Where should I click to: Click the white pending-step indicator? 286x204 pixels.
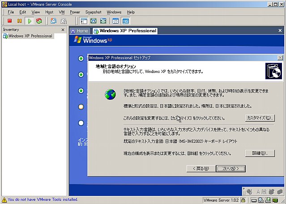click(81, 123)
